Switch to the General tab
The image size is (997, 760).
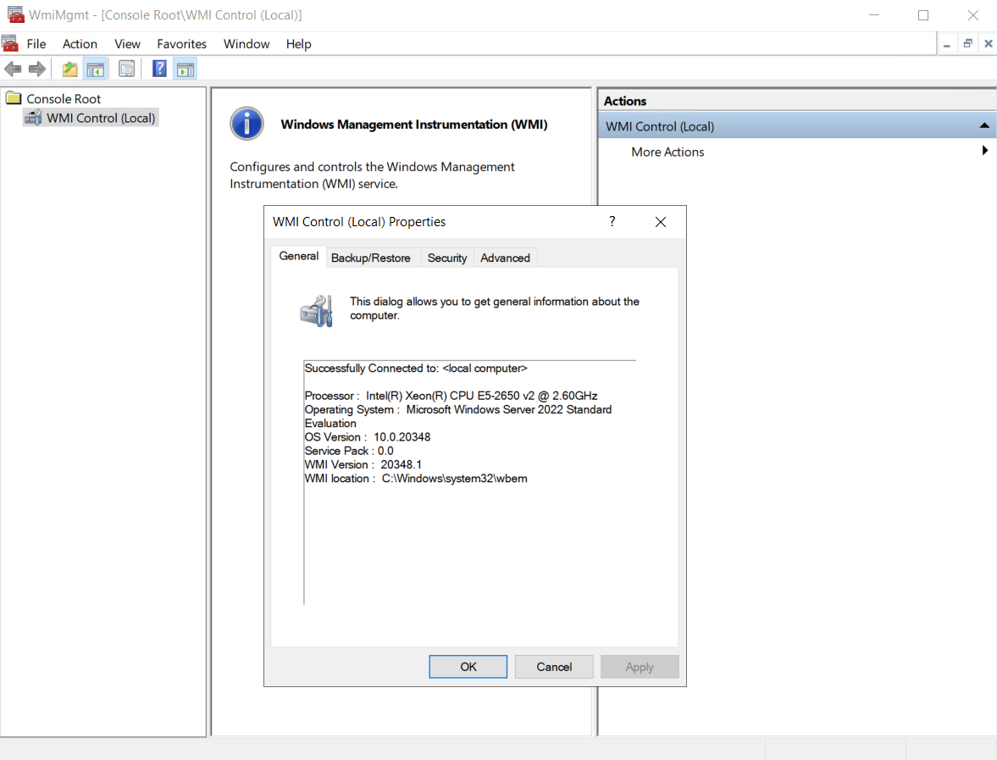(299, 257)
